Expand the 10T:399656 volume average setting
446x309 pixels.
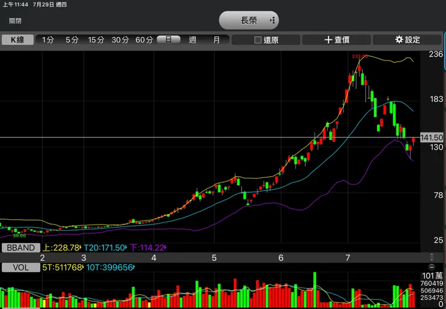[x=111, y=267]
